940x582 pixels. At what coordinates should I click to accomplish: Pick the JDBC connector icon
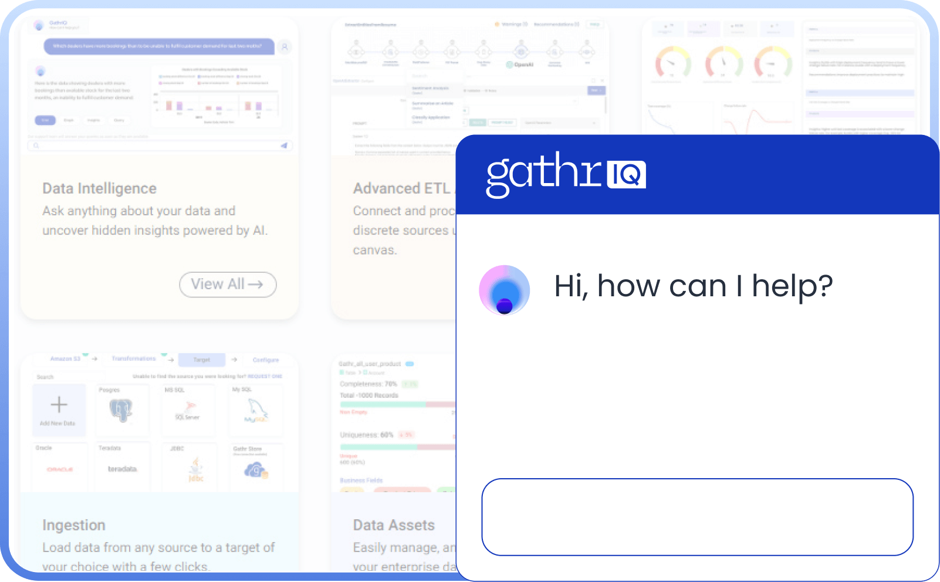195,470
